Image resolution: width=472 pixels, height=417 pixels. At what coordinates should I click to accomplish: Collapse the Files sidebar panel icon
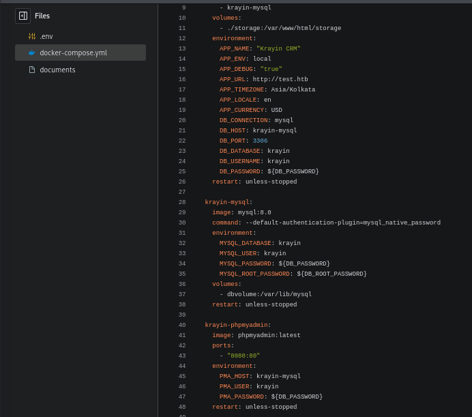23,16
